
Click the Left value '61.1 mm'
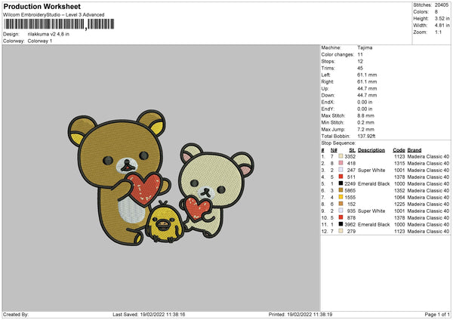click(367, 75)
